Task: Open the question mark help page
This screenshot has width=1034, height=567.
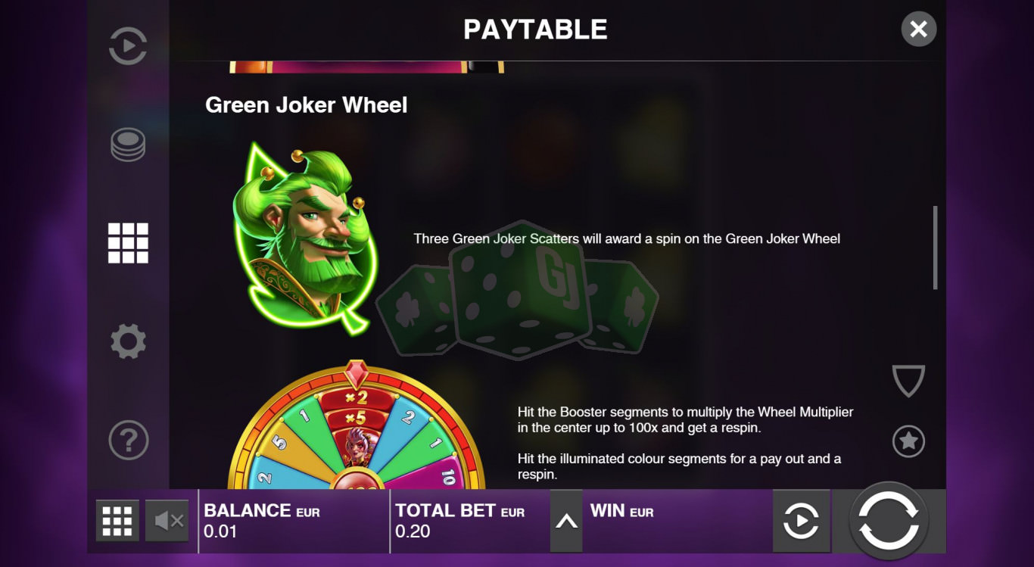Action: 128,440
